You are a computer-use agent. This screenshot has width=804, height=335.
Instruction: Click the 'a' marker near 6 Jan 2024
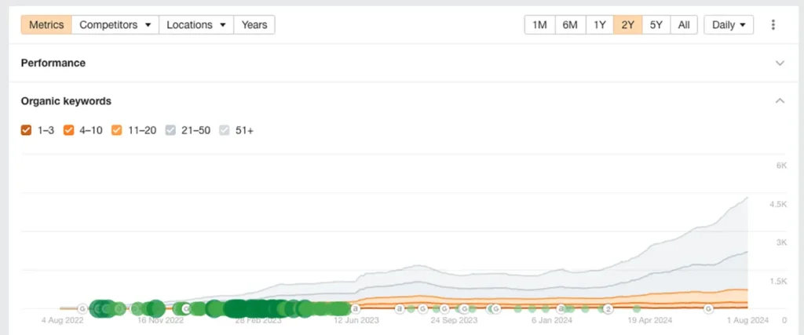[x=561, y=309]
